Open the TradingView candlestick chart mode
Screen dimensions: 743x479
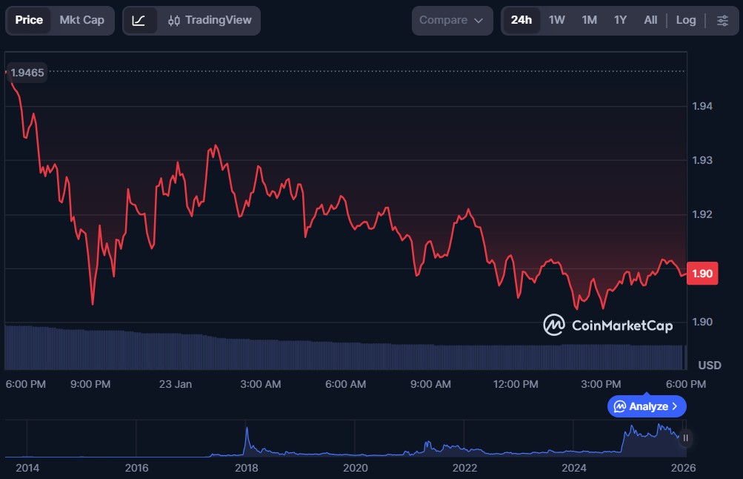210,20
